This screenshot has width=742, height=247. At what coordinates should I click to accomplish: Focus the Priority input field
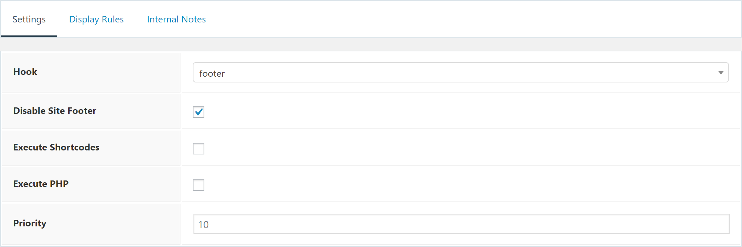tap(461, 224)
